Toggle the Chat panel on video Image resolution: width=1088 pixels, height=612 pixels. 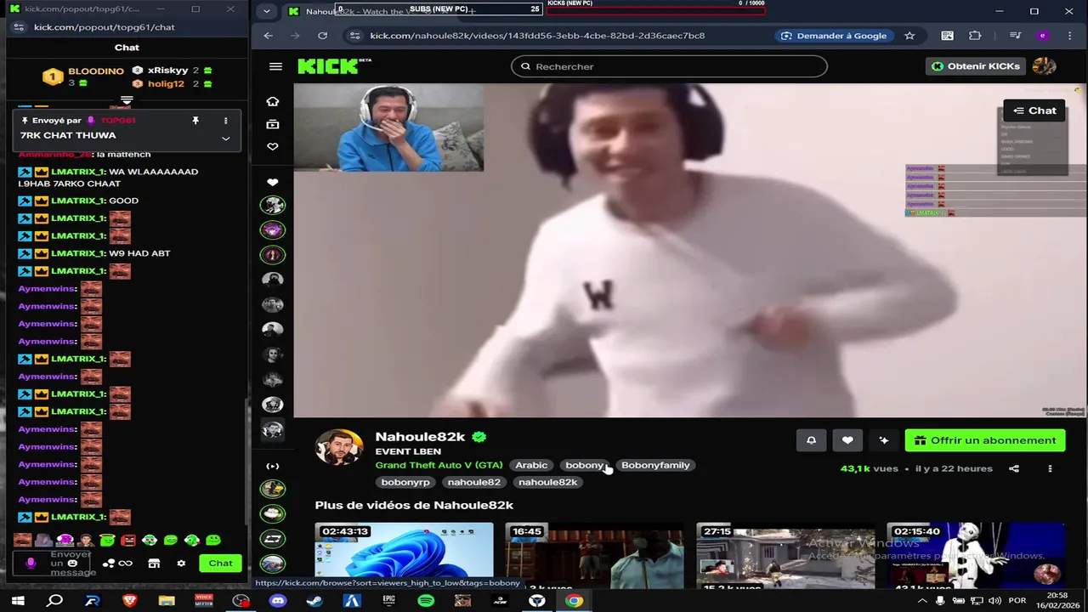1034,110
